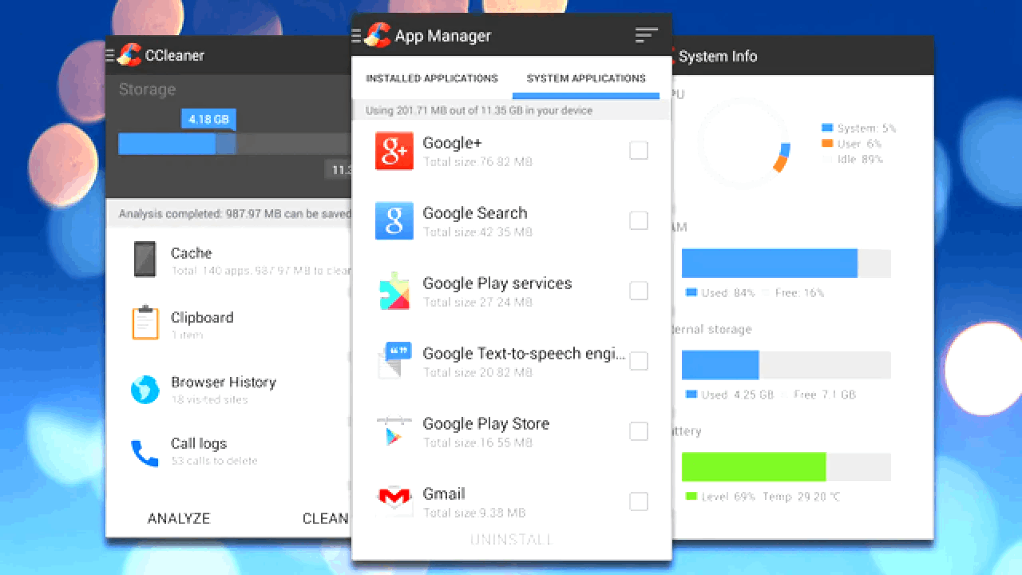Click the Google Text-to-speech engine icon
Screen dimensions: 1022x575
tap(394, 360)
